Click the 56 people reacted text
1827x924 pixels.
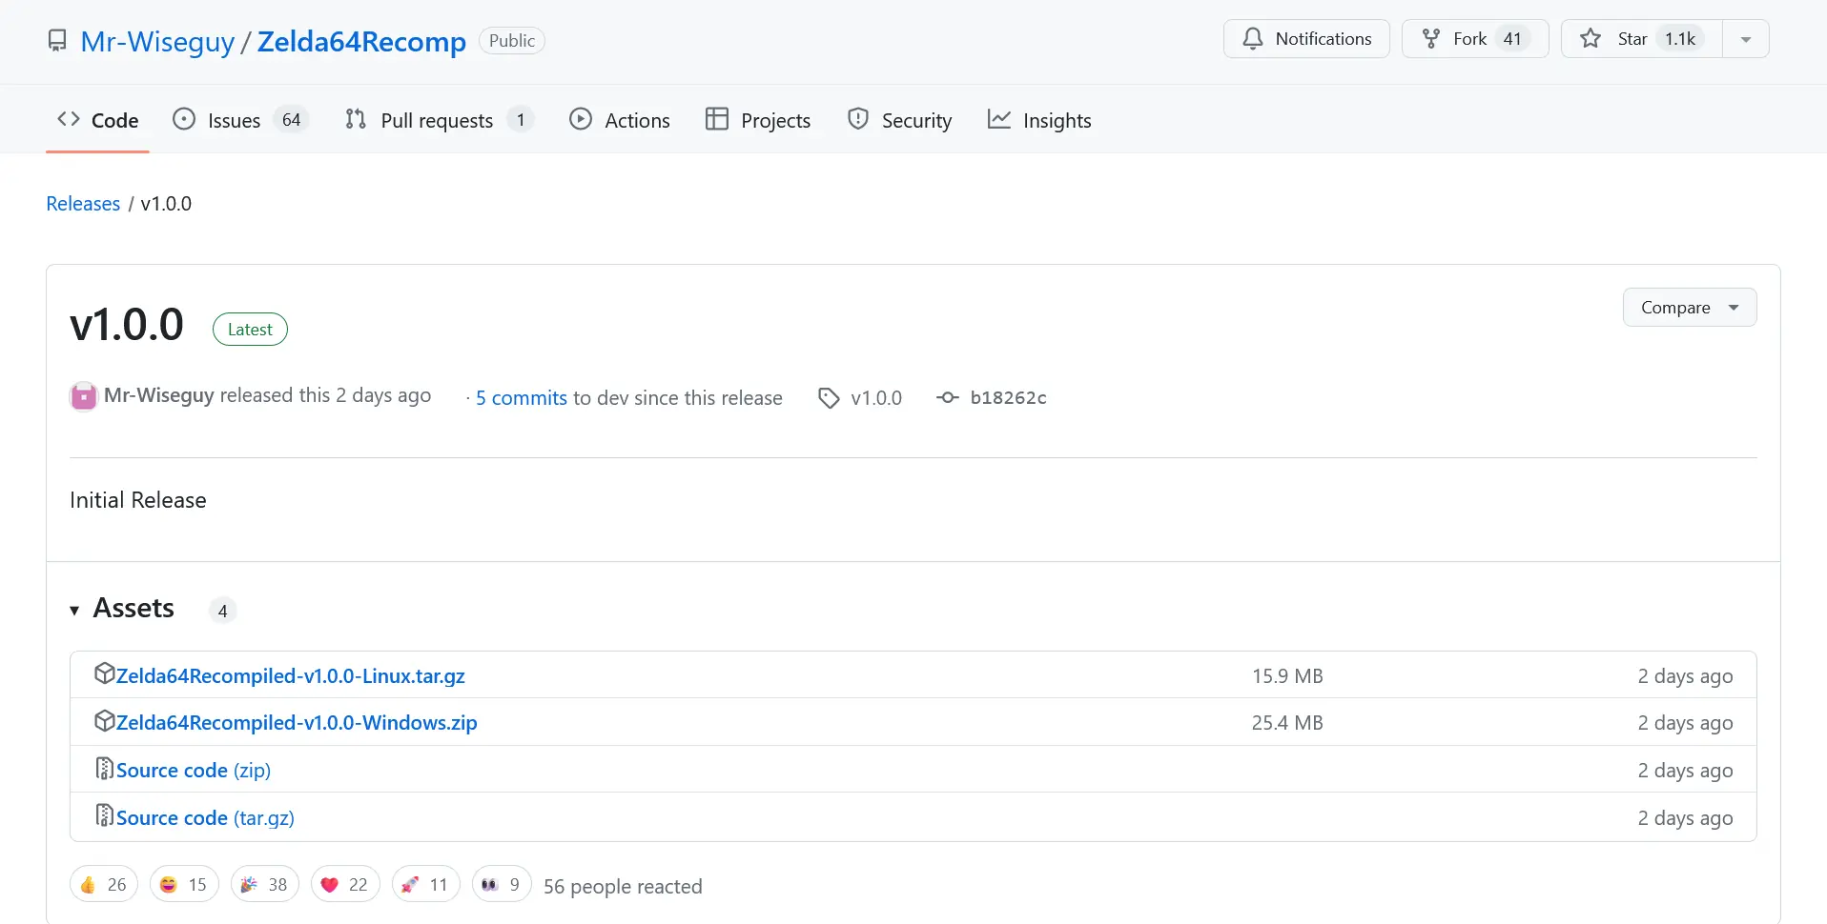tap(623, 886)
